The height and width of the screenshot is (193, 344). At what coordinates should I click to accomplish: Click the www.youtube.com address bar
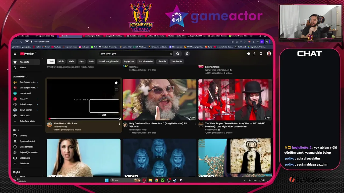click(42, 42)
